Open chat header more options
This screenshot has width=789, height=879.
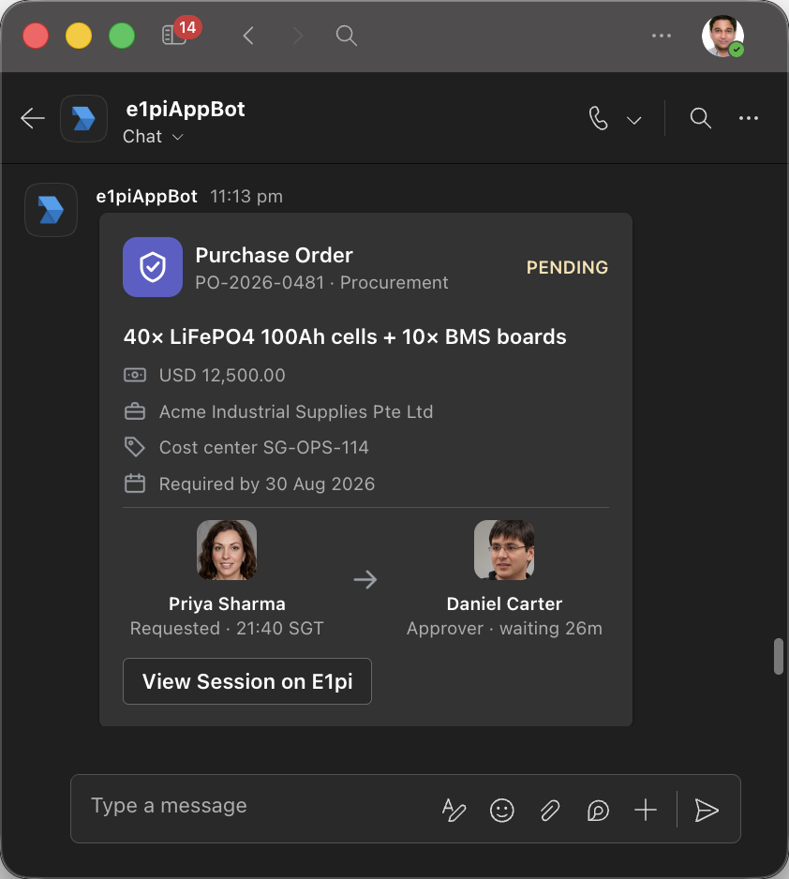[x=749, y=118]
